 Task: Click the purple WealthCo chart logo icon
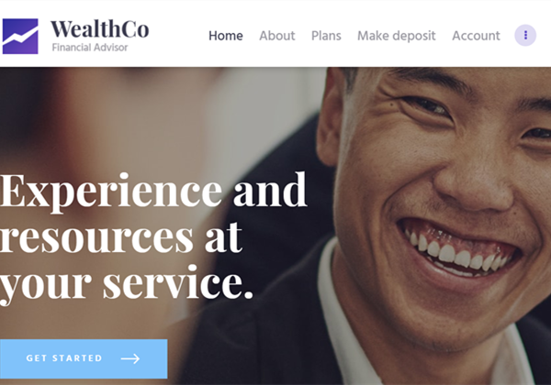point(20,36)
